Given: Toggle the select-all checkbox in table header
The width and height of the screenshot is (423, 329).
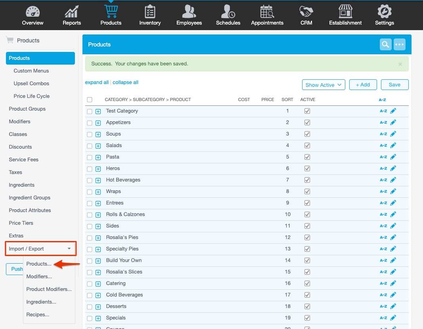Looking at the screenshot, I should 90,99.
